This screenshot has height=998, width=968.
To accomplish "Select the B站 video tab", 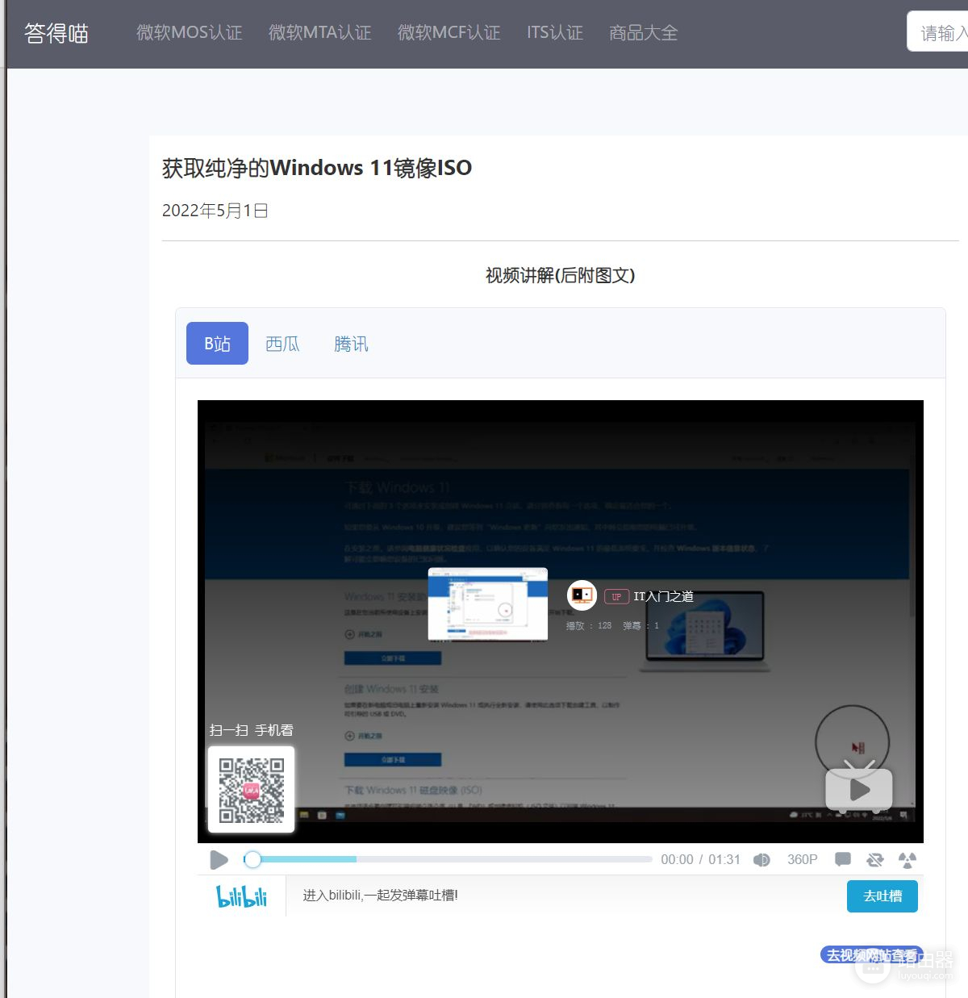I will [x=217, y=344].
